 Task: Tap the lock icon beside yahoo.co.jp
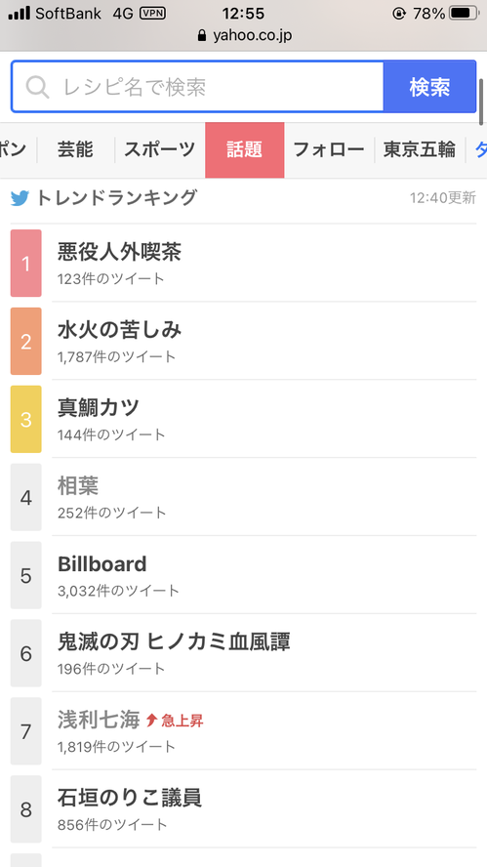202,36
